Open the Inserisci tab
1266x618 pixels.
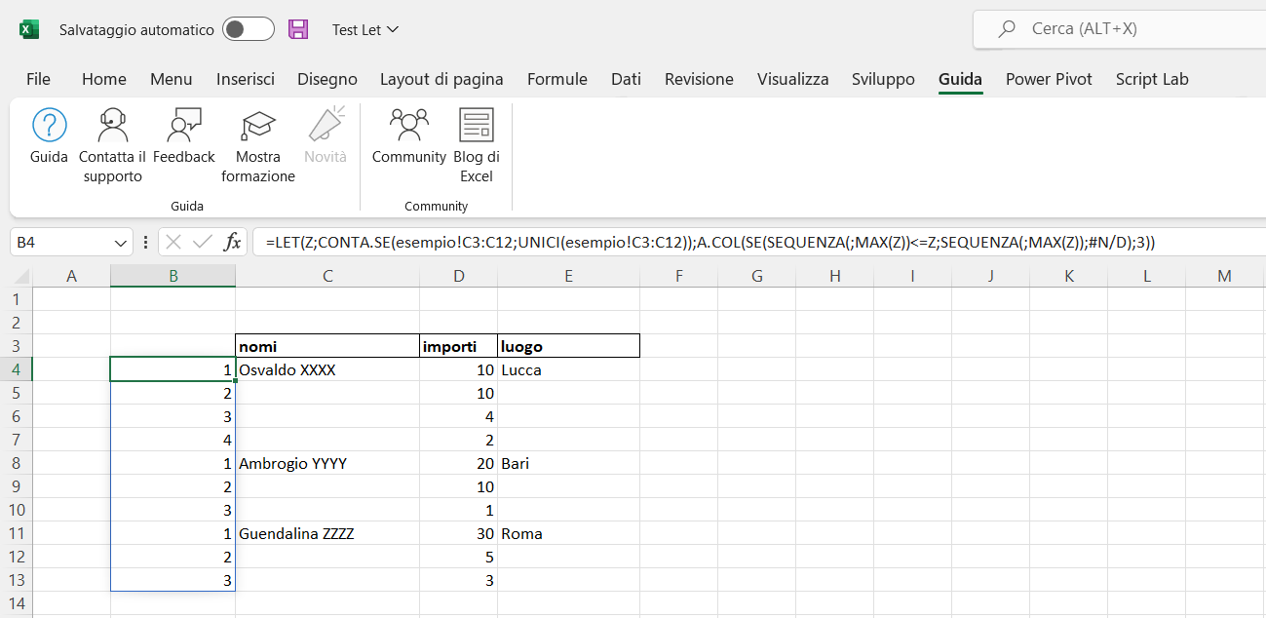coord(246,79)
